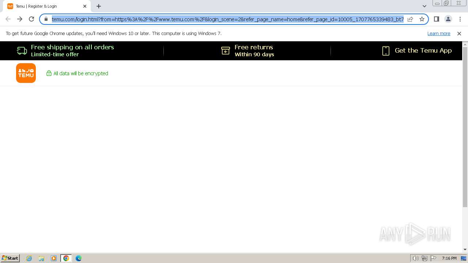The image size is (468, 263).
Task: Click the phone icon for Temu App
Action: point(386,51)
